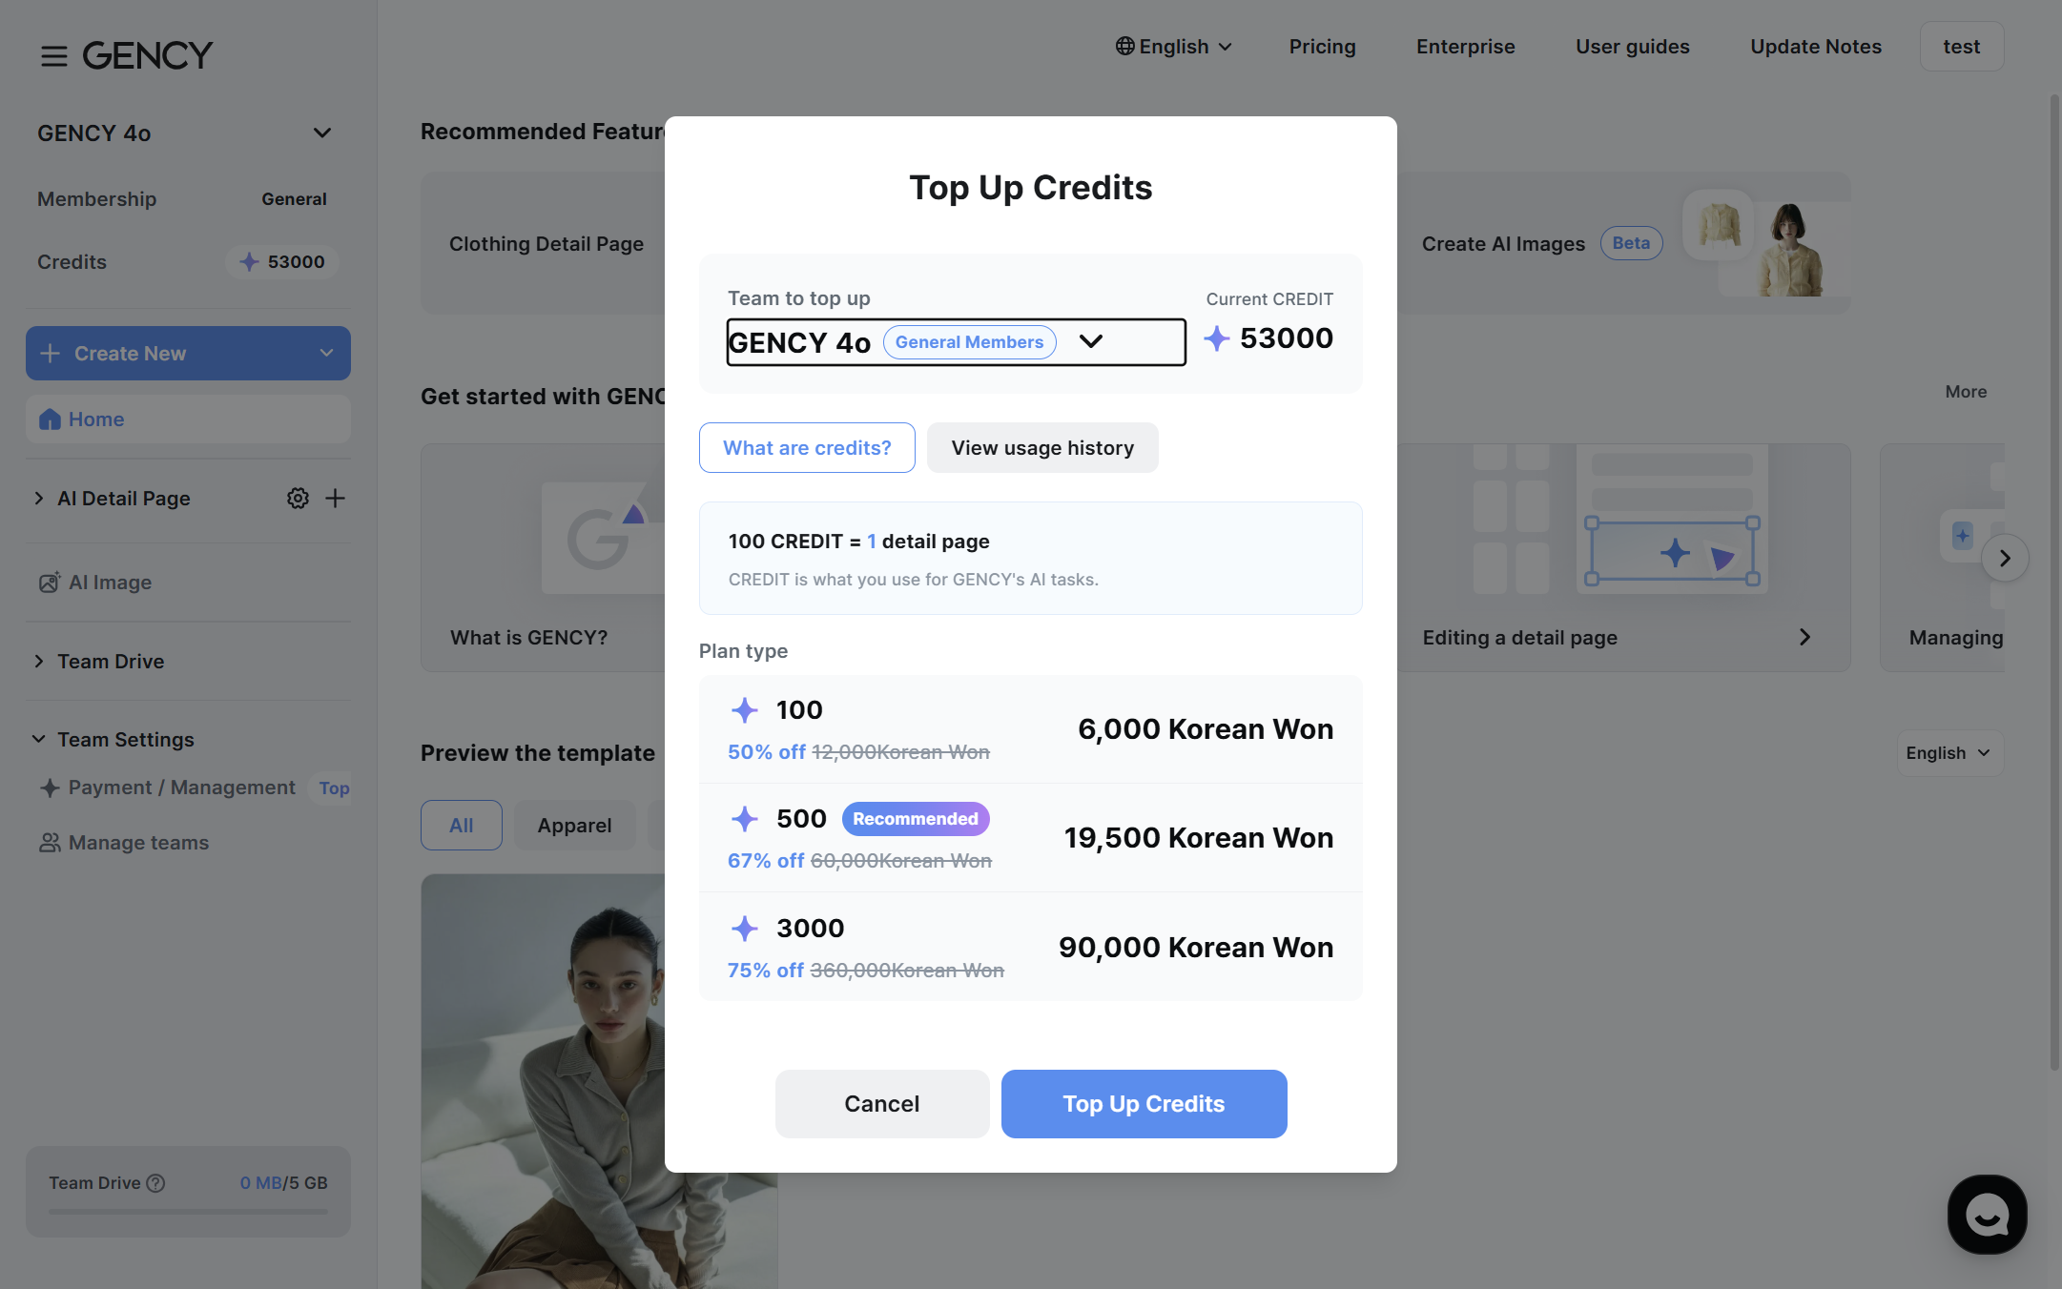Go to Home in sidebar

pyautogui.click(x=188, y=419)
